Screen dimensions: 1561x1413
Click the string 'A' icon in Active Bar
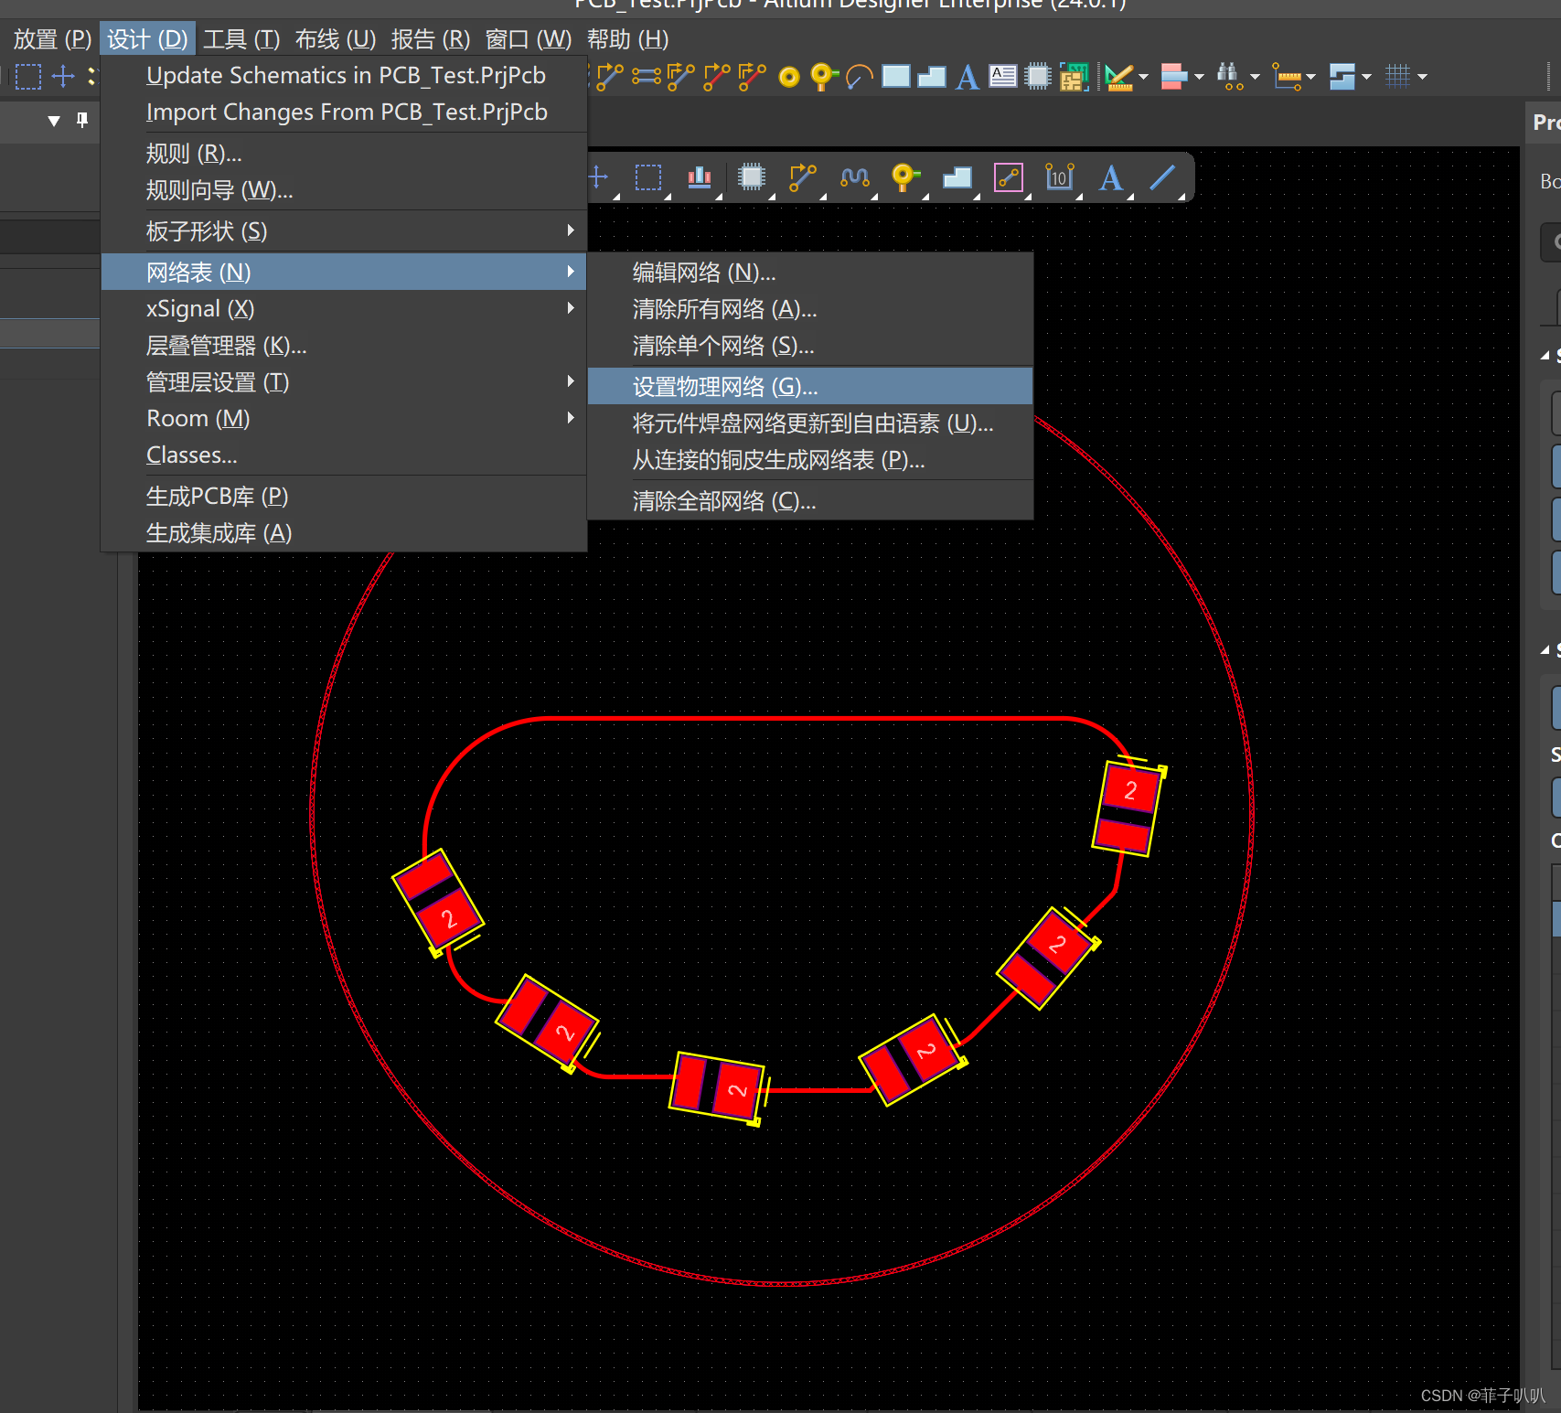click(x=1111, y=177)
